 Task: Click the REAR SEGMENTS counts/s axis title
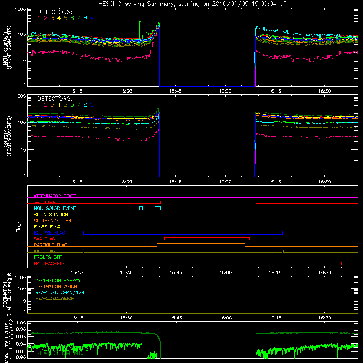point(7,136)
